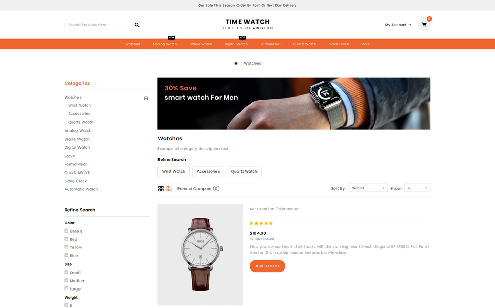Go to home via breadcrumb icon

pyautogui.click(x=236, y=63)
